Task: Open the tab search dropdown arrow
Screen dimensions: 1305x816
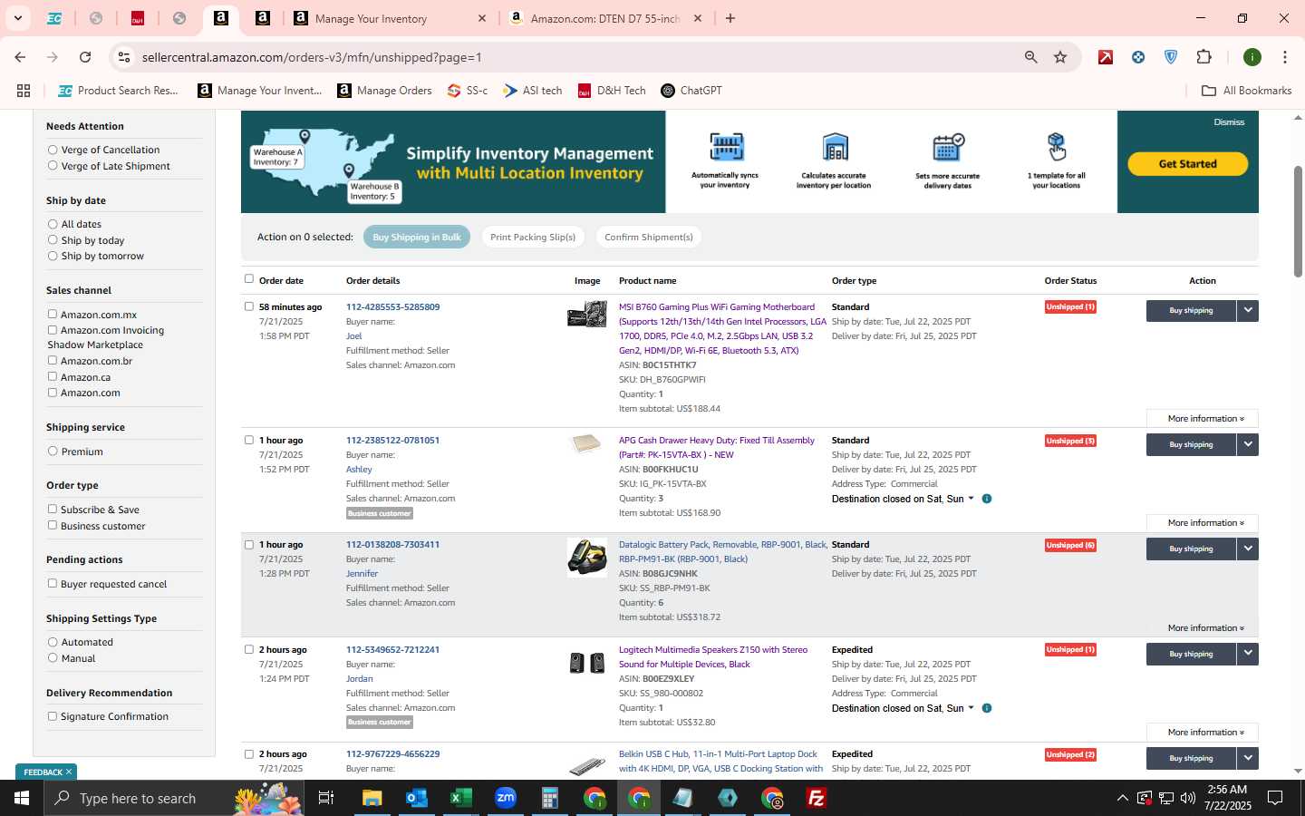Action: click(17, 18)
